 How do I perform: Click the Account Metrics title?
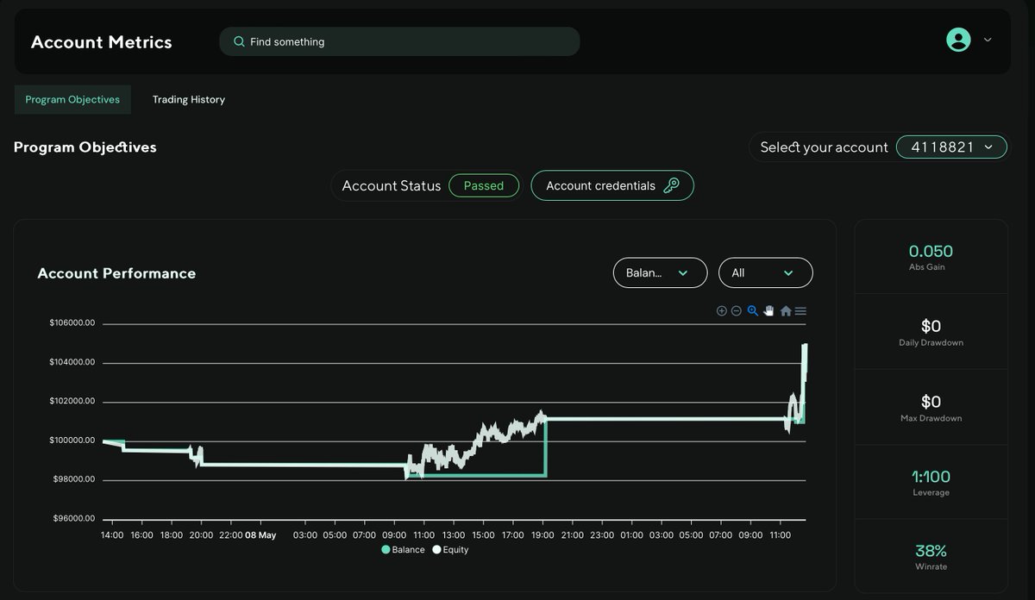click(x=102, y=42)
